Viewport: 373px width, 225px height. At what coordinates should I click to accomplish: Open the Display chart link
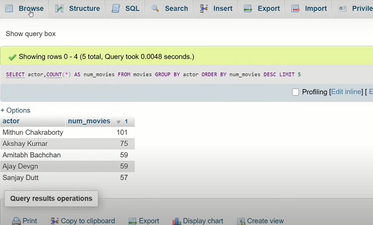point(203,221)
